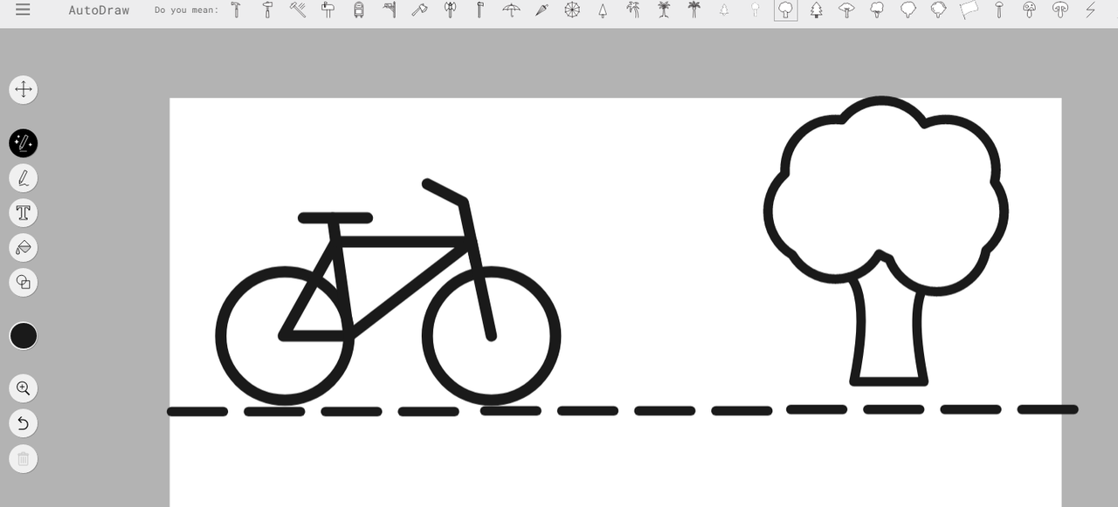Pick the open umbrella suggestion
Screen dimensions: 1118x507
click(511, 10)
